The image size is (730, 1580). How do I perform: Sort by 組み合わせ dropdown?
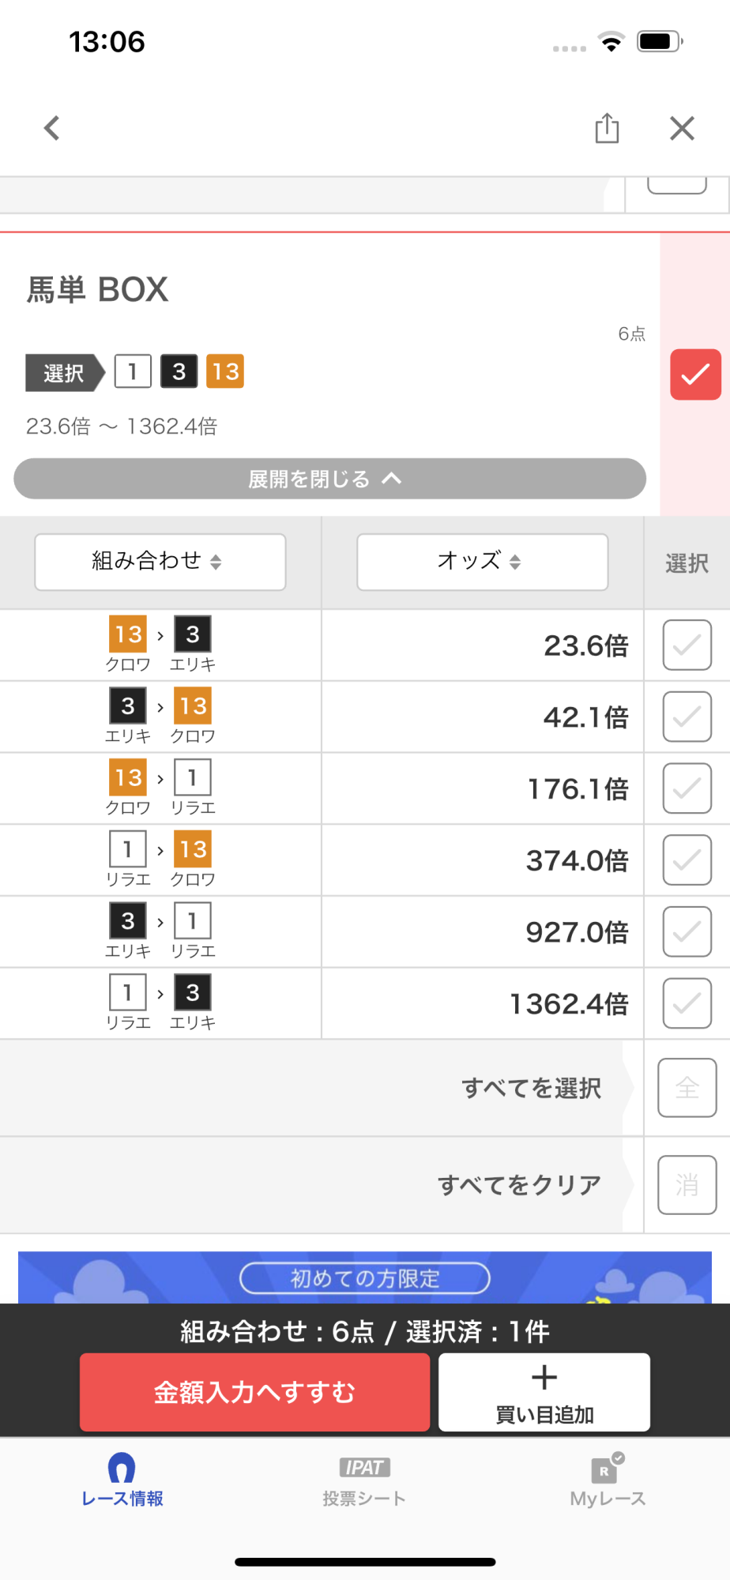tap(160, 562)
